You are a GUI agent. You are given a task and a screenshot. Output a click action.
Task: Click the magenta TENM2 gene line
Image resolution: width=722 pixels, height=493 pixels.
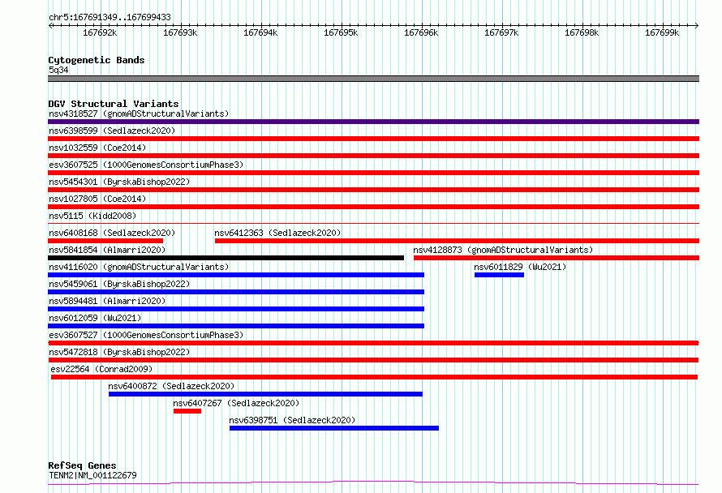373,482
